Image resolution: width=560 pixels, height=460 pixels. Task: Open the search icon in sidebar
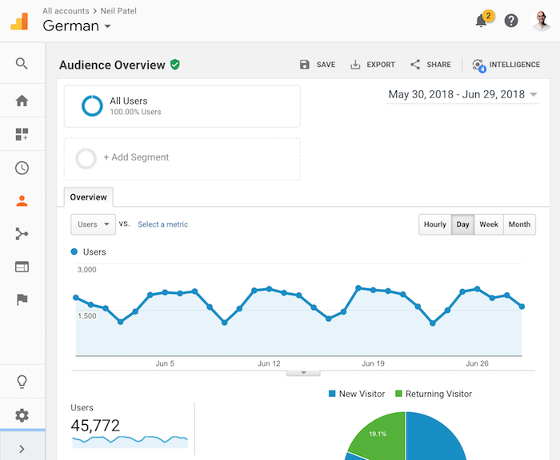coord(22,64)
